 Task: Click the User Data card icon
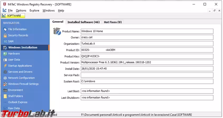click(5, 60)
